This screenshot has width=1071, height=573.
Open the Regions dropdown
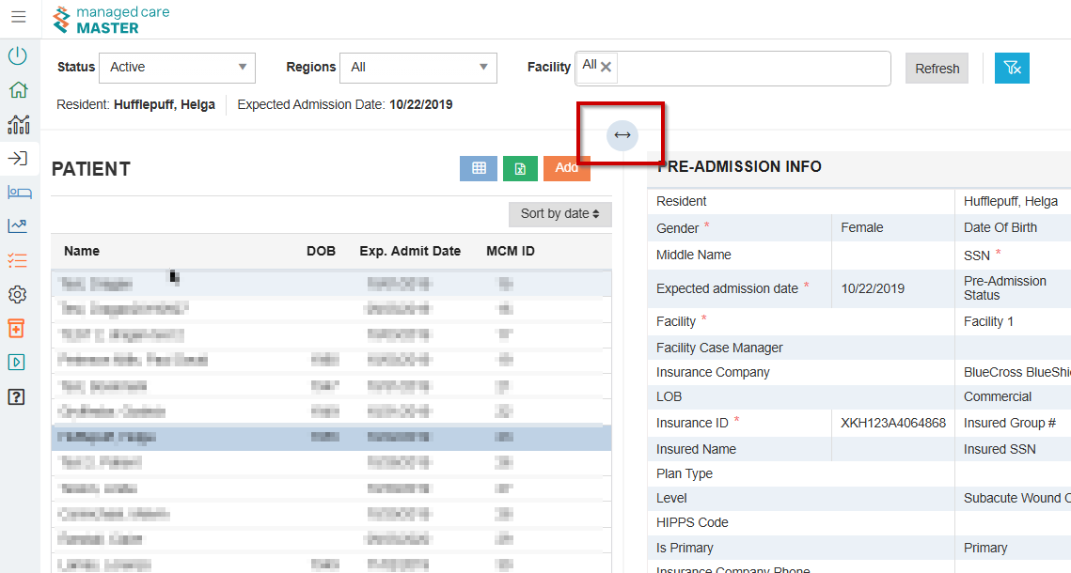[418, 68]
